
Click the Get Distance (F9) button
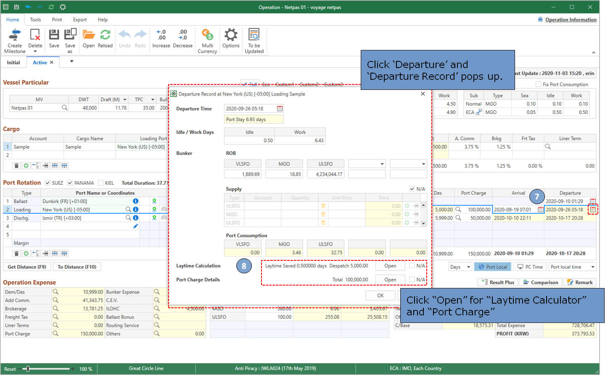pyautogui.click(x=27, y=267)
